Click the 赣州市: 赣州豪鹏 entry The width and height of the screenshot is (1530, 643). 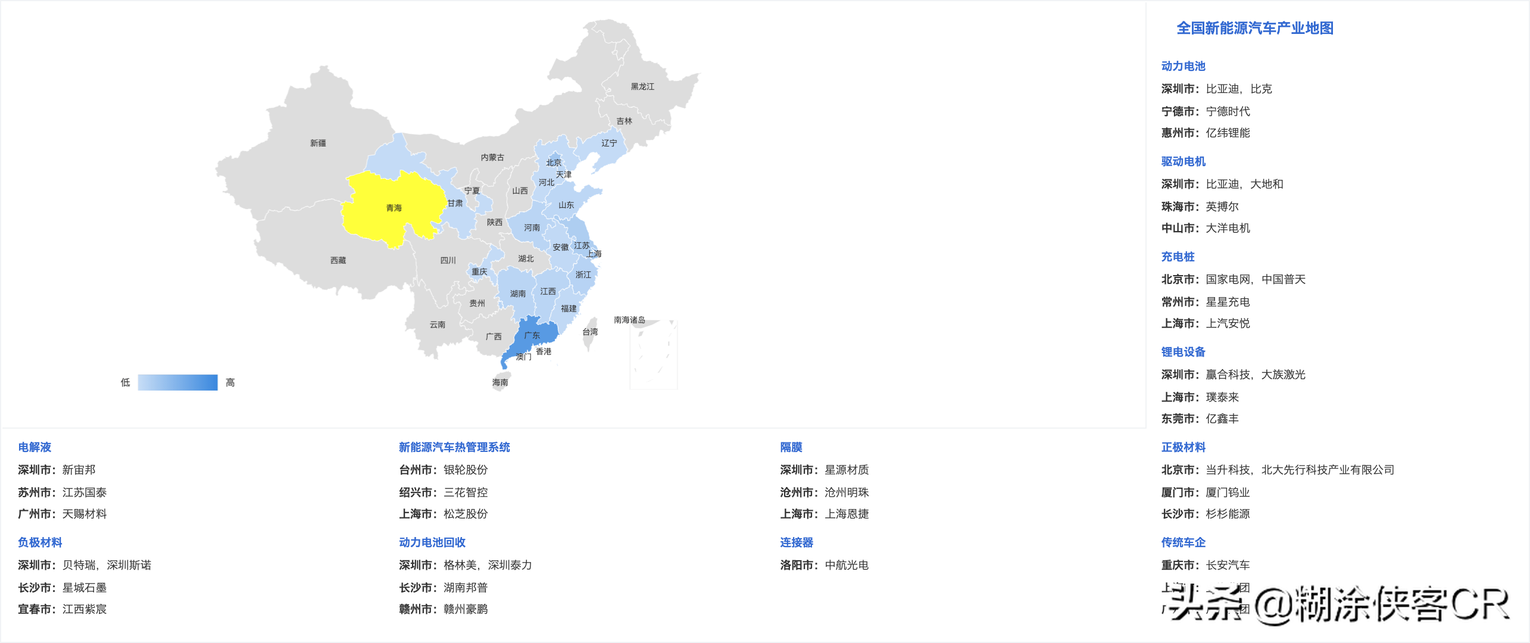point(444,609)
